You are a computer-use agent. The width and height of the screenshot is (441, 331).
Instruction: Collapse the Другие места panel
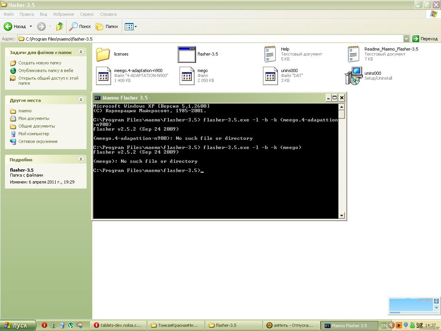(81, 100)
